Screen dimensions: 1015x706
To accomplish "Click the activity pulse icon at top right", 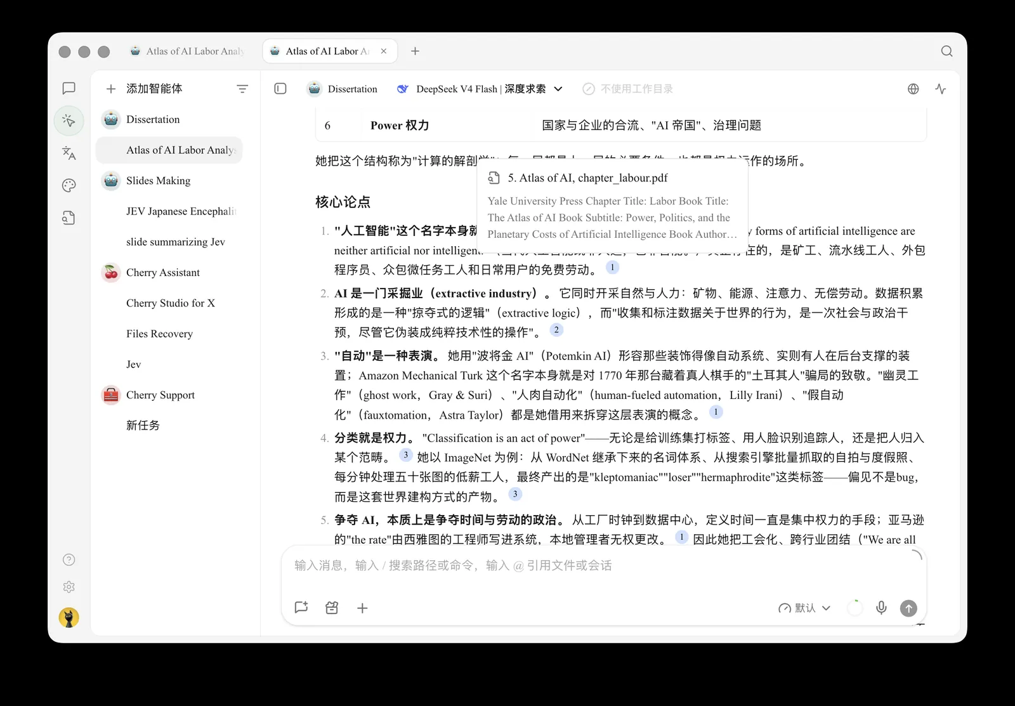I will 941,89.
